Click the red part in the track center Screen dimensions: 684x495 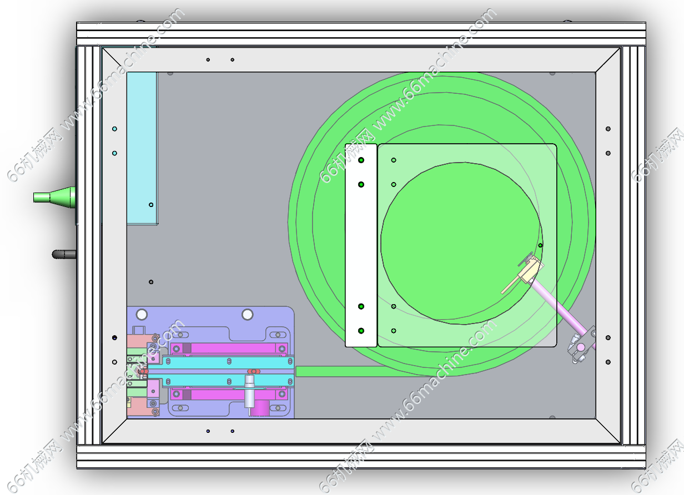pos(253,371)
